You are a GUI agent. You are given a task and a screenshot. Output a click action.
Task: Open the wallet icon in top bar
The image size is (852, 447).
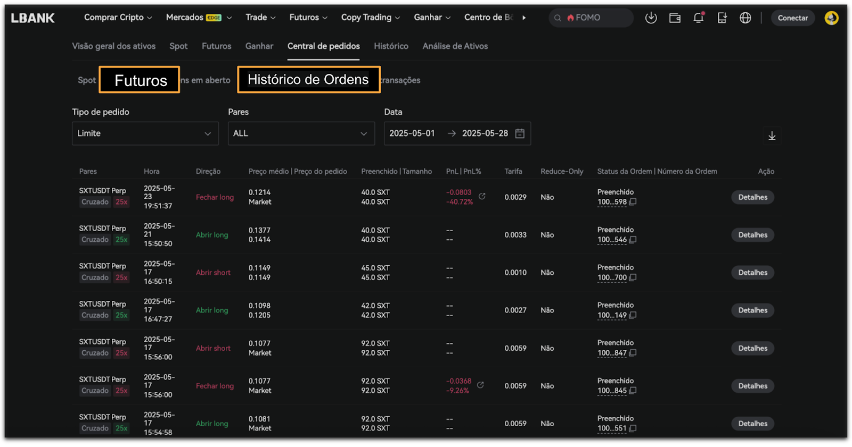coord(675,18)
